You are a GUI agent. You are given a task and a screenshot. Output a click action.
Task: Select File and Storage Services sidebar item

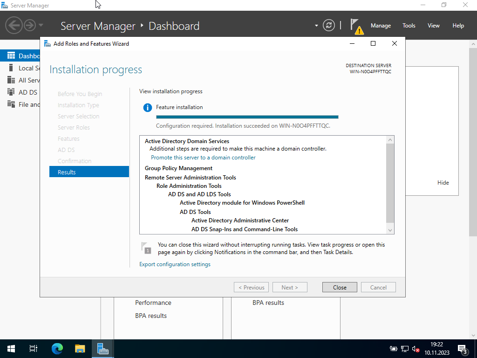click(20, 104)
